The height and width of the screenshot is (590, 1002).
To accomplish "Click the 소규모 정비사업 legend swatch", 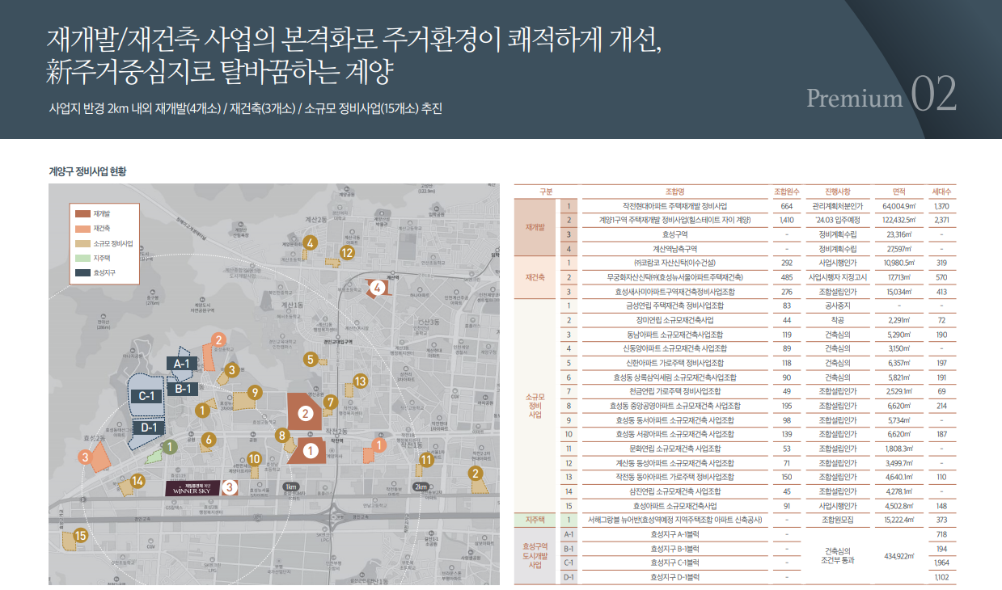I will pyautogui.click(x=82, y=242).
